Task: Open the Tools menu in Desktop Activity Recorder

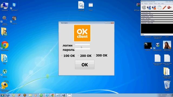Action: (x=155, y=4)
